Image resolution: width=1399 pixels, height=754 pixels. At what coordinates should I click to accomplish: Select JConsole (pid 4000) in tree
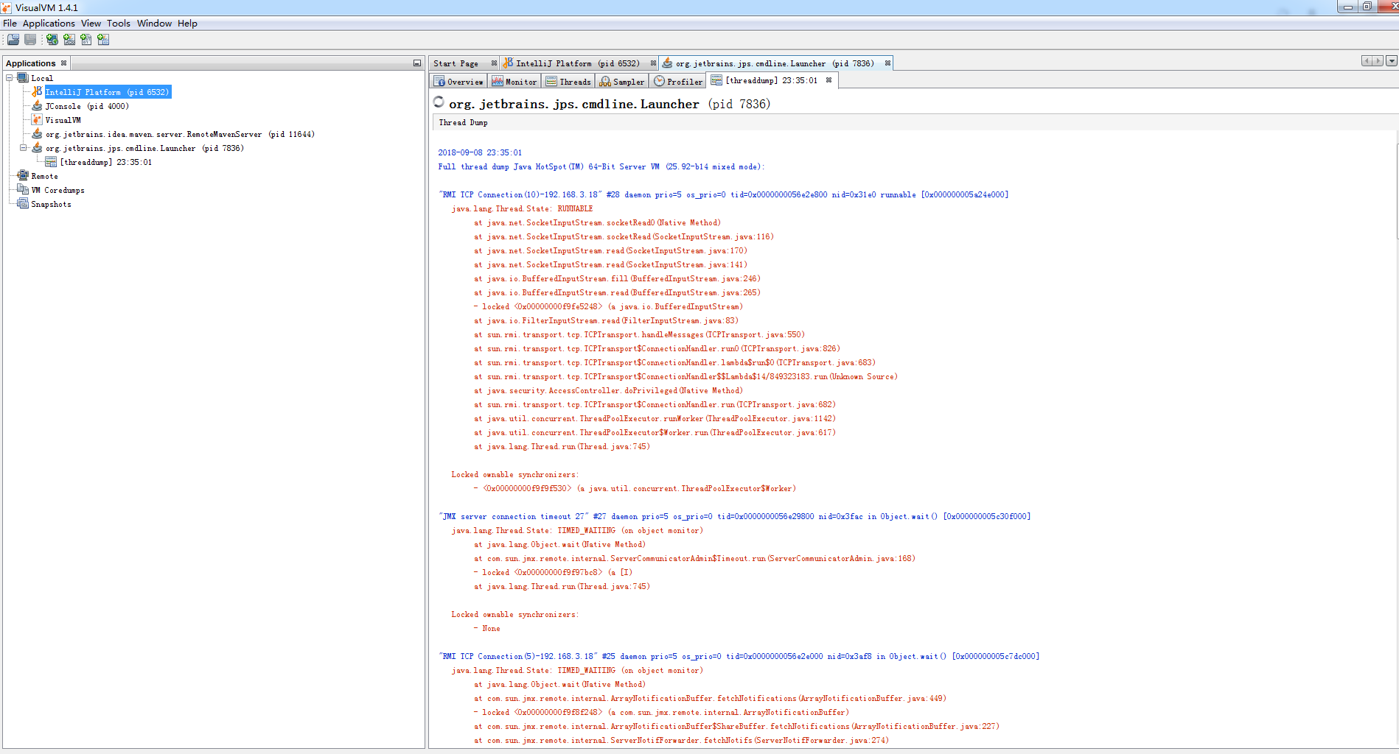(x=87, y=106)
